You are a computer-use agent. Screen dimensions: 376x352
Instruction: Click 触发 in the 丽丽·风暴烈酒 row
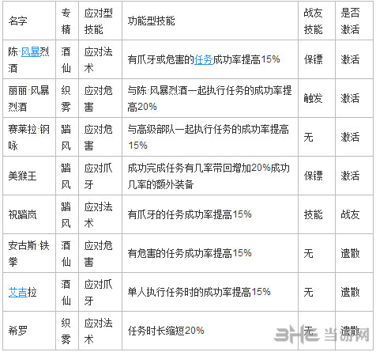pyautogui.click(x=313, y=98)
